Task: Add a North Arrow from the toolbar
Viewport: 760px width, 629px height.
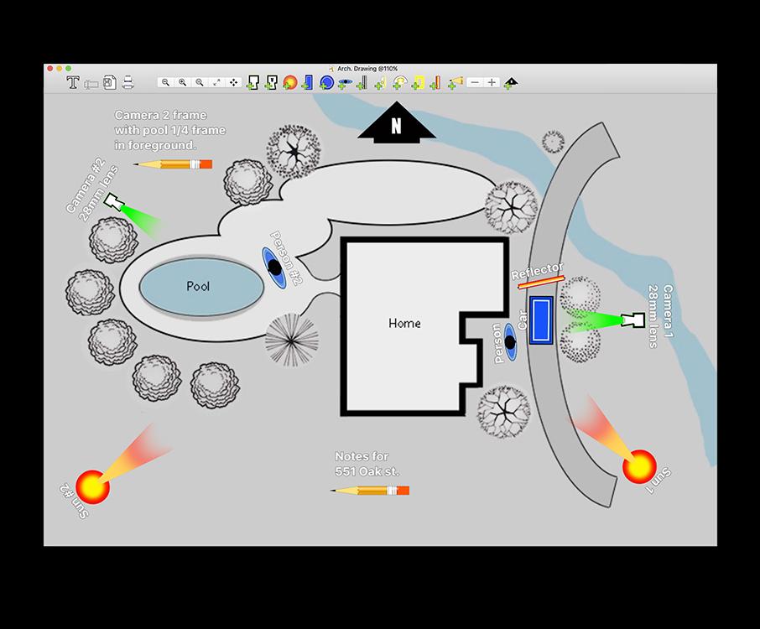Action: (509, 81)
